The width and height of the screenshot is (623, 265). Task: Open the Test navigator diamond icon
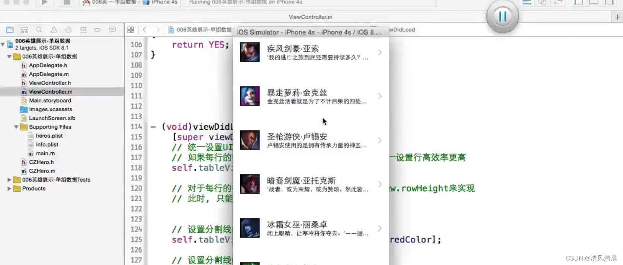(68, 30)
